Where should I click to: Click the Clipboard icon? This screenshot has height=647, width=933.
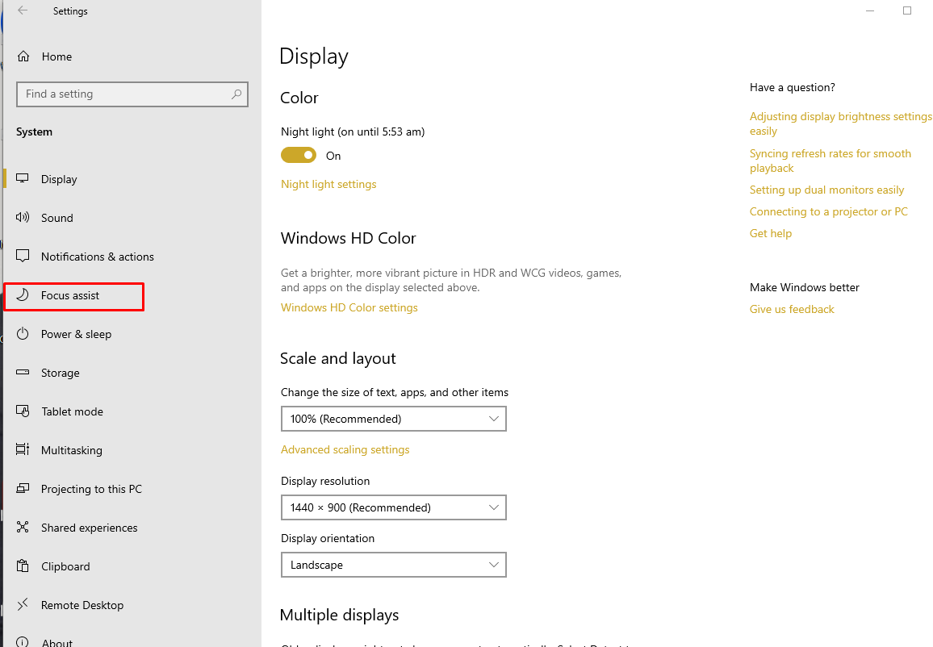[x=23, y=566]
